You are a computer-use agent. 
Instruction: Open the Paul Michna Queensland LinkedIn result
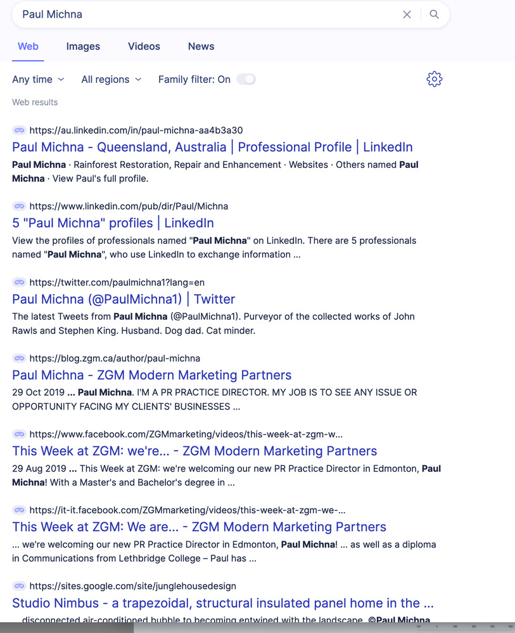click(212, 147)
